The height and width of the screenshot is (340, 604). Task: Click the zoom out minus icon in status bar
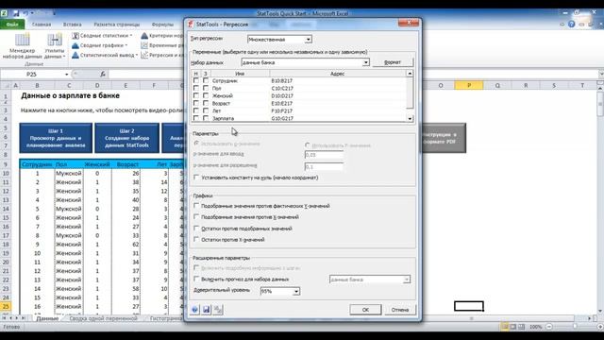point(549,327)
